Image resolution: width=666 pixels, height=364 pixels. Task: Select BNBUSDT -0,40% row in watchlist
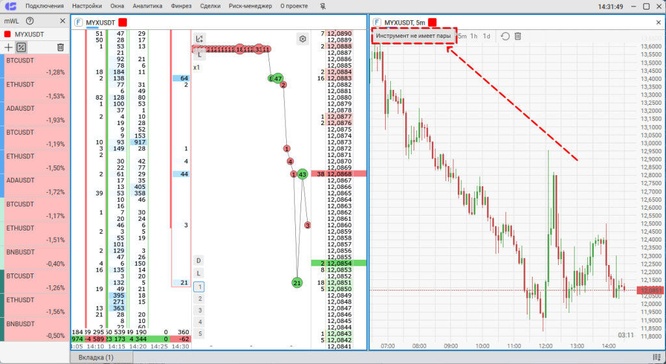(x=35, y=257)
